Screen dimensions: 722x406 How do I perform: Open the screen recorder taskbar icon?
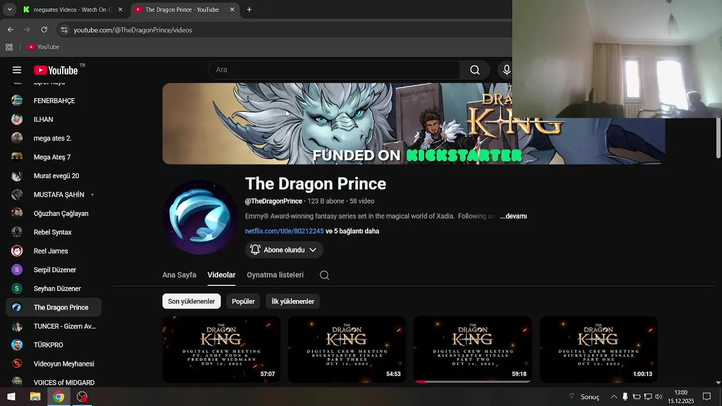pyautogui.click(x=82, y=397)
